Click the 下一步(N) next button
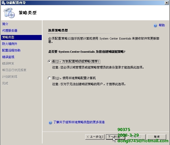The image size is (170, 145). pos(115,137)
